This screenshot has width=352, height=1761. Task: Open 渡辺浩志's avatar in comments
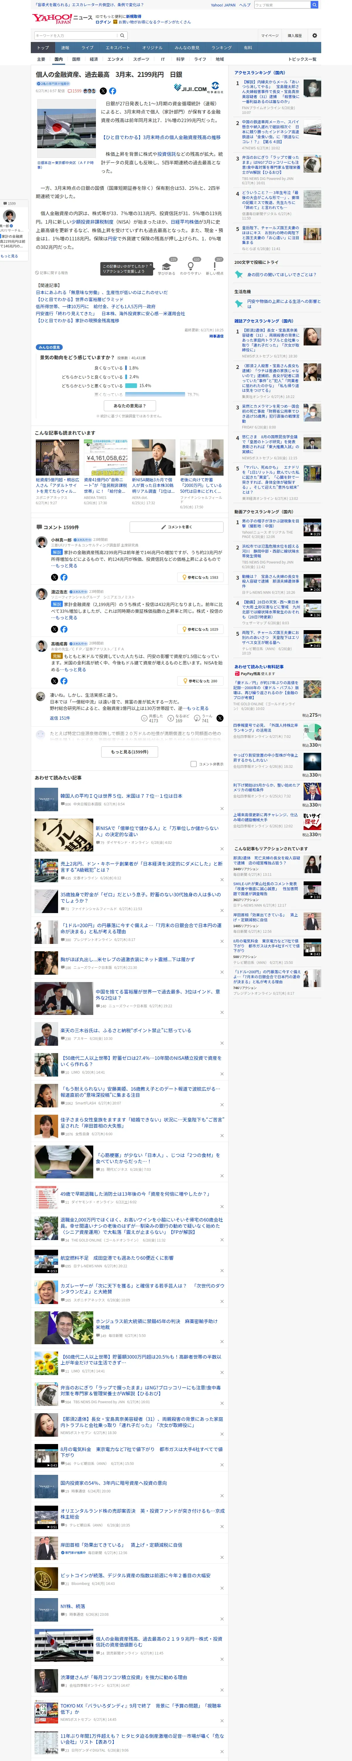click(41, 593)
